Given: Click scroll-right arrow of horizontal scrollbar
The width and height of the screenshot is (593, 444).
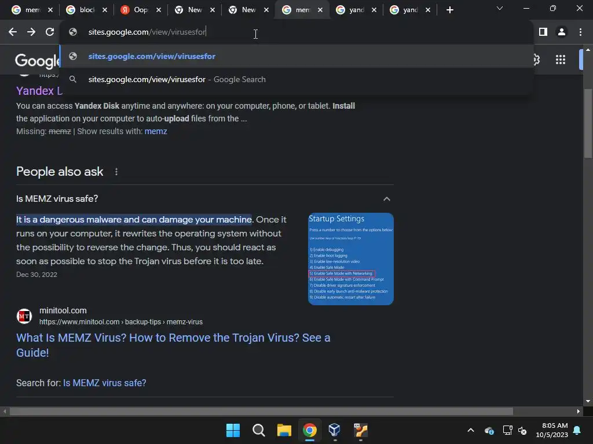Looking at the screenshot, I should (579, 411).
